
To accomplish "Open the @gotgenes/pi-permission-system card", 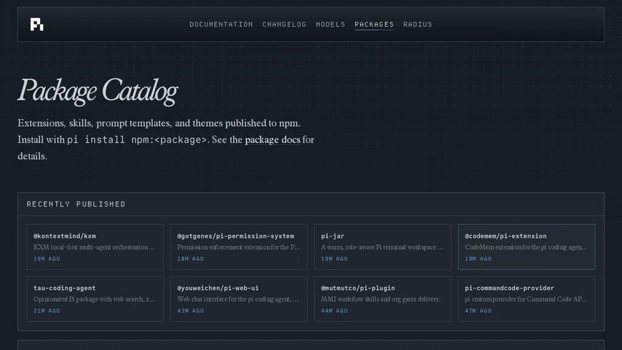I will [239, 247].
